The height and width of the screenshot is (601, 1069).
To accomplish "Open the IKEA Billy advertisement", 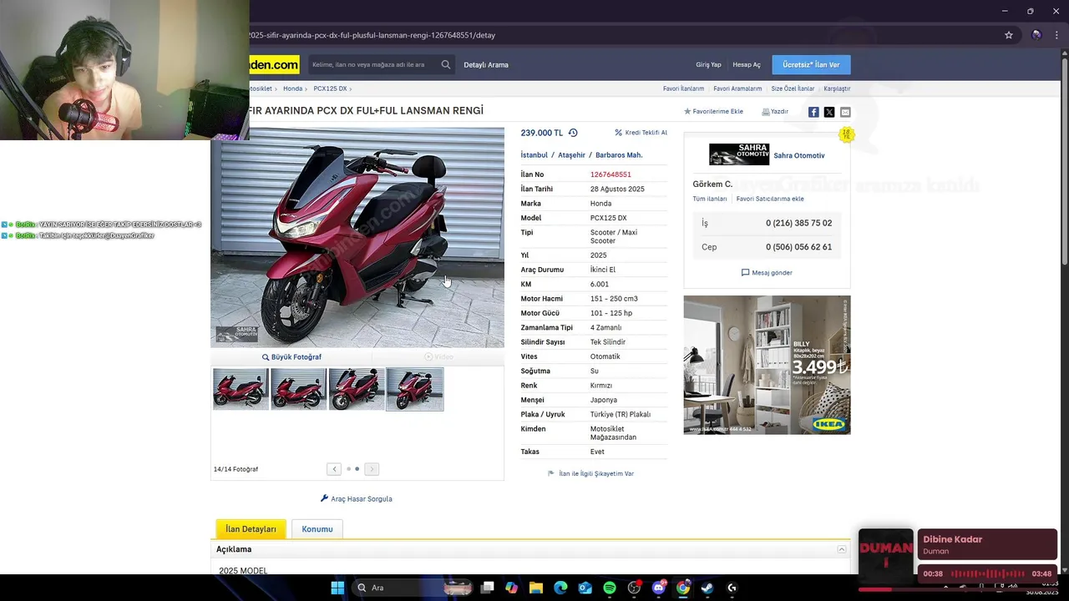I will [x=767, y=365].
